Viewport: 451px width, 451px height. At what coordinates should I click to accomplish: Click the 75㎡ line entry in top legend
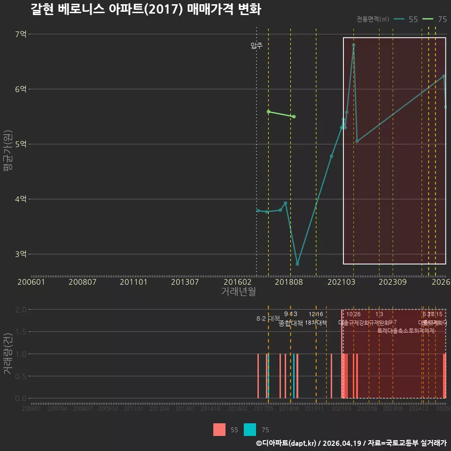[x=435, y=19]
